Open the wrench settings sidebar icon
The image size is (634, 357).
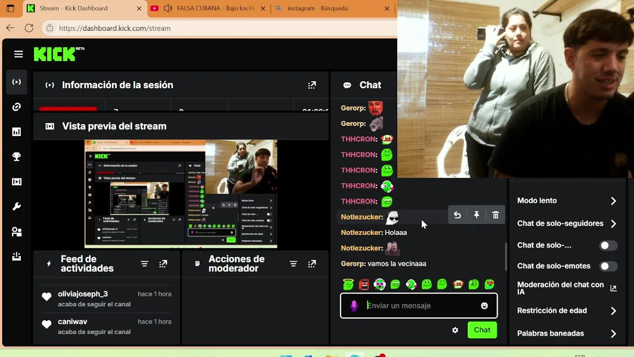16,207
